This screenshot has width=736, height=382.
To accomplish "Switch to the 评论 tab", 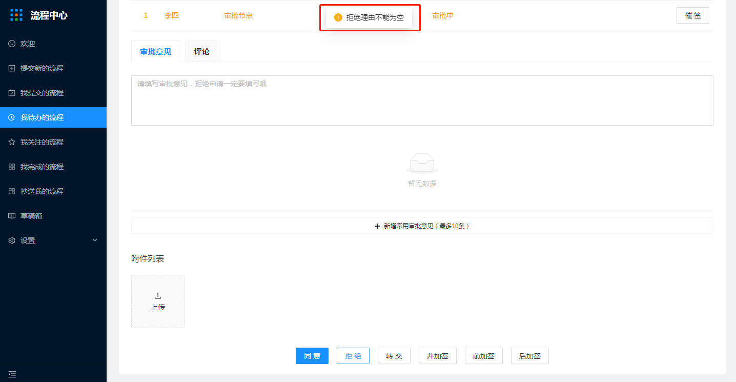I will click(x=202, y=51).
